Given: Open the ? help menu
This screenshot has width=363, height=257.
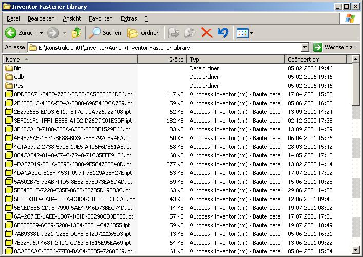Looking at the screenshot, I should tap(146, 18).
